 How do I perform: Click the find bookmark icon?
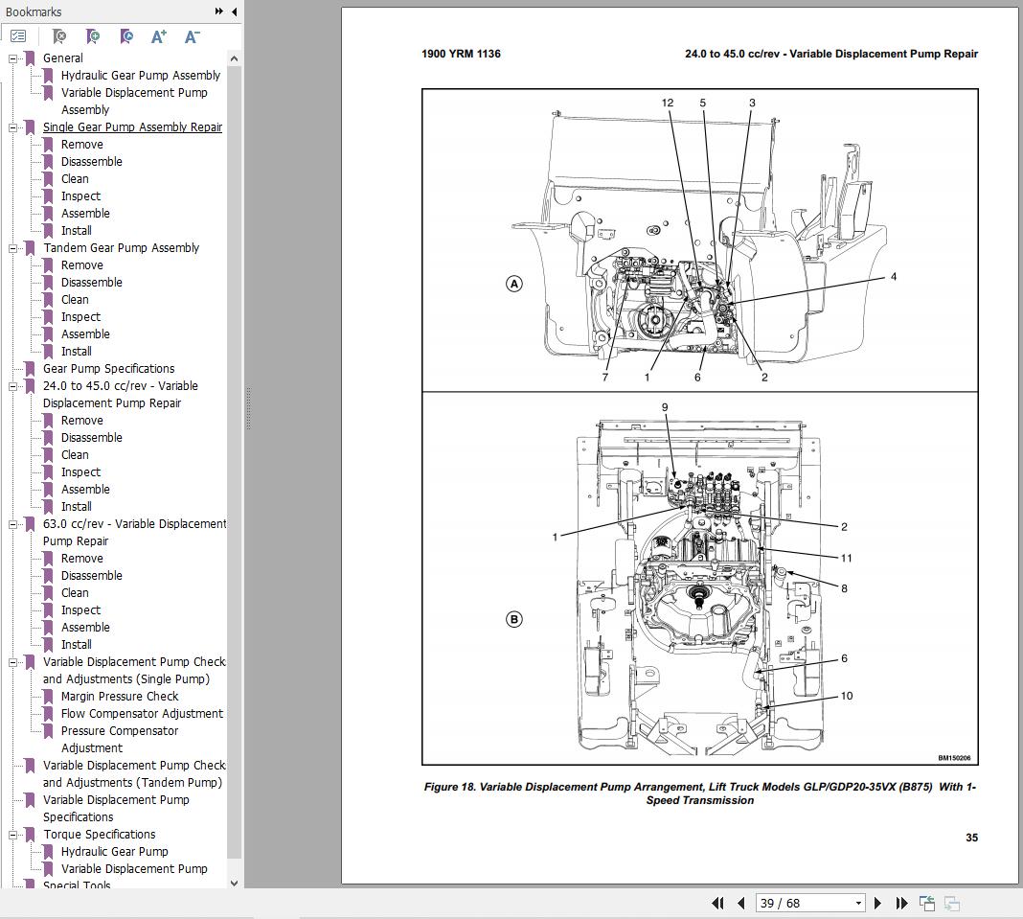tap(59, 36)
